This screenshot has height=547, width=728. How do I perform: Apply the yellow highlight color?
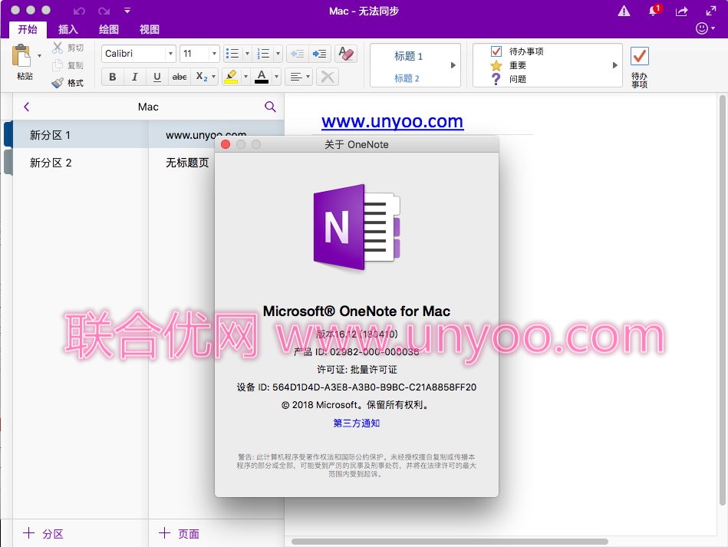(x=231, y=77)
